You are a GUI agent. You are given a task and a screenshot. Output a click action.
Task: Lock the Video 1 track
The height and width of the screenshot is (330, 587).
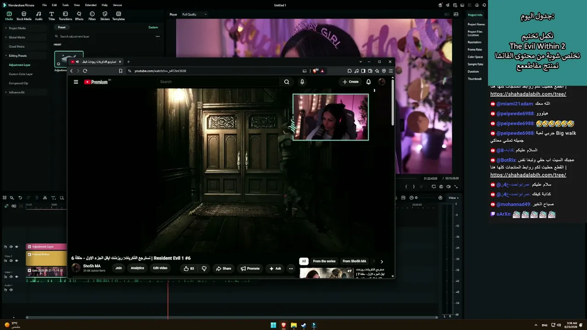(6, 277)
